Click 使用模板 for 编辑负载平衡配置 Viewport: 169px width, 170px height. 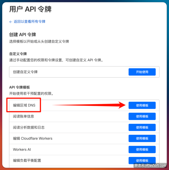(142, 160)
